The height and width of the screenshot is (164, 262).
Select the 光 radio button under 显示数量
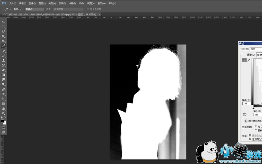click(255, 127)
